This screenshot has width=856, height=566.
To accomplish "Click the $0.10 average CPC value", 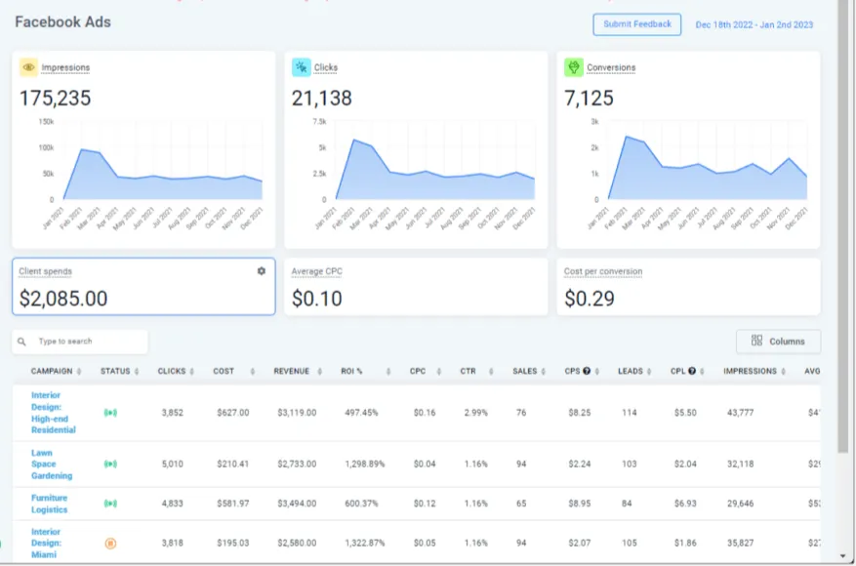I will [316, 299].
